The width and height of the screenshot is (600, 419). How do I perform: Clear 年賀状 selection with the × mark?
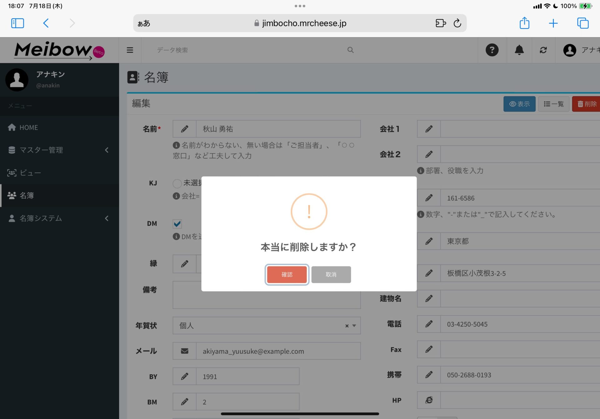(347, 326)
